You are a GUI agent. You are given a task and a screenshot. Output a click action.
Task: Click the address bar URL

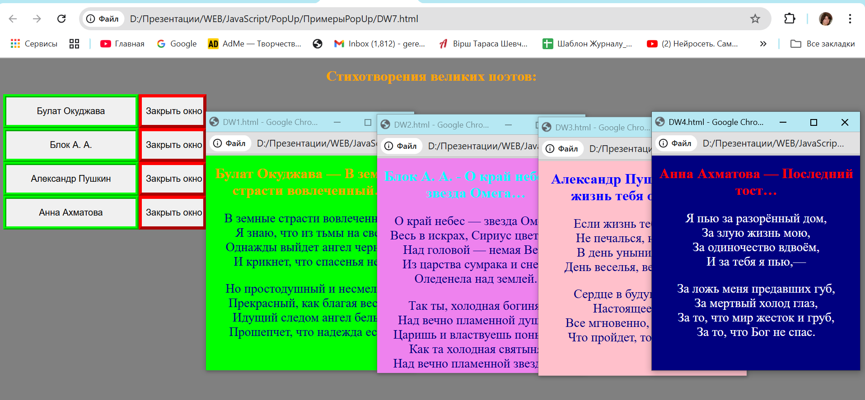(274, 18)
